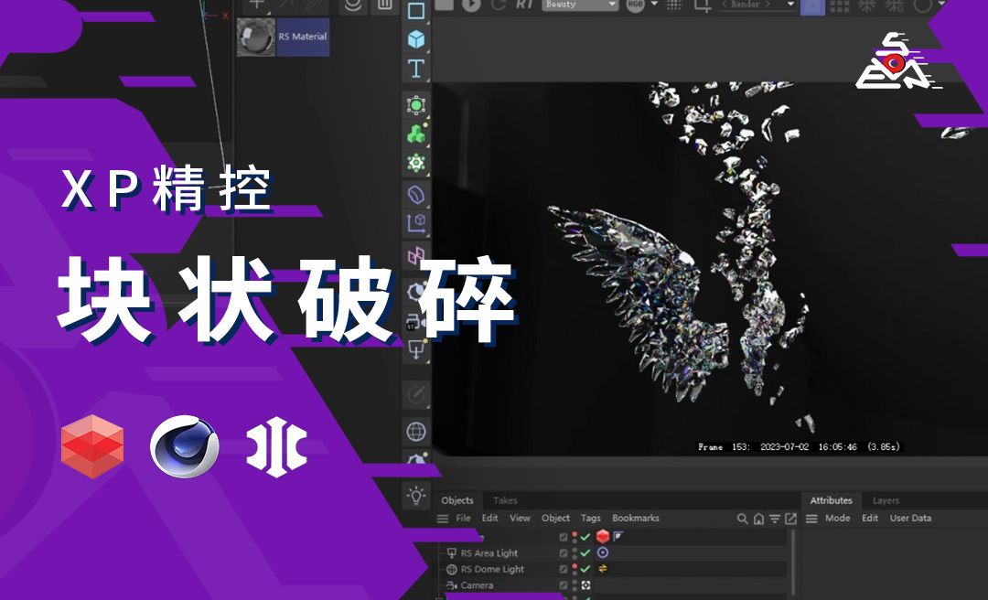Image resolution: width=988 pixels, height=600 pixels.
Task: Toggle the green checkmark for RS Dome Light
Action: 584,569
